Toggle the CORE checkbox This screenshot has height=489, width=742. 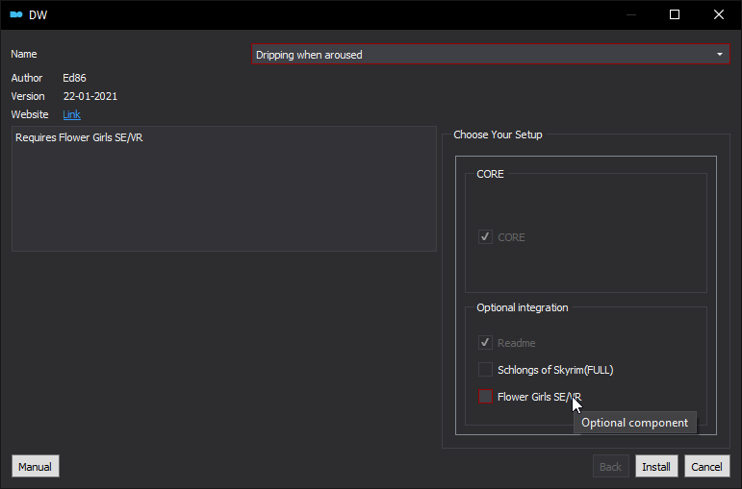[x=485, y=236]
